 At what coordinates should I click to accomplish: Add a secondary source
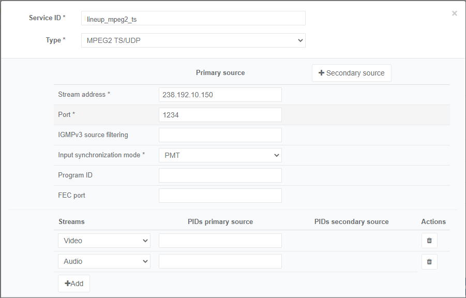tap(352, 73)
